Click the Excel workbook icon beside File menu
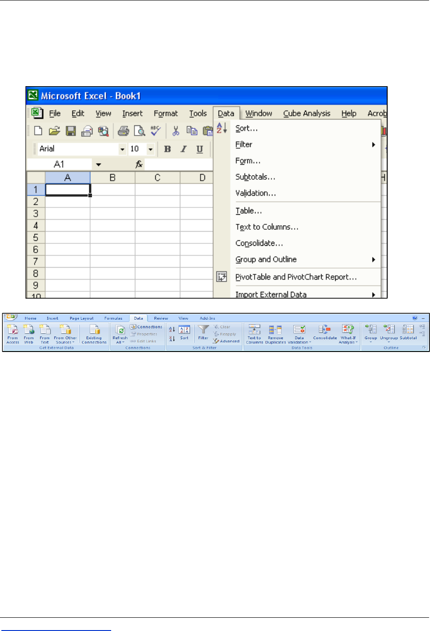 37,113
